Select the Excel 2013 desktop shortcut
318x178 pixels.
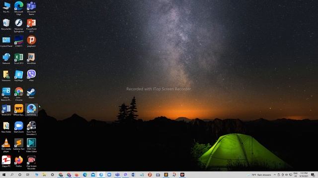click(19, 59)
